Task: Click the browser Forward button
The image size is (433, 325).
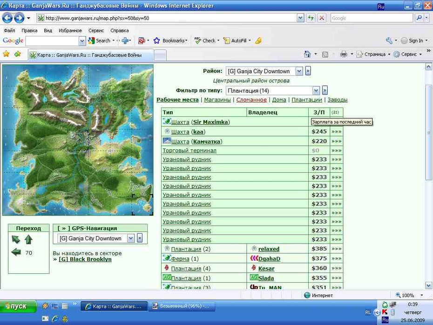Action: click(x=19, y=18)
